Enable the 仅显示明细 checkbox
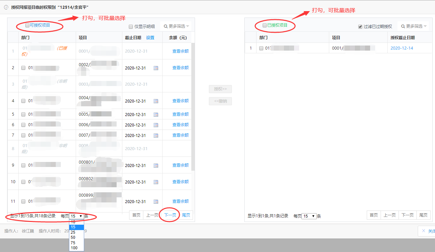Screen dimensions: 435x252 (x=131, y=27)
